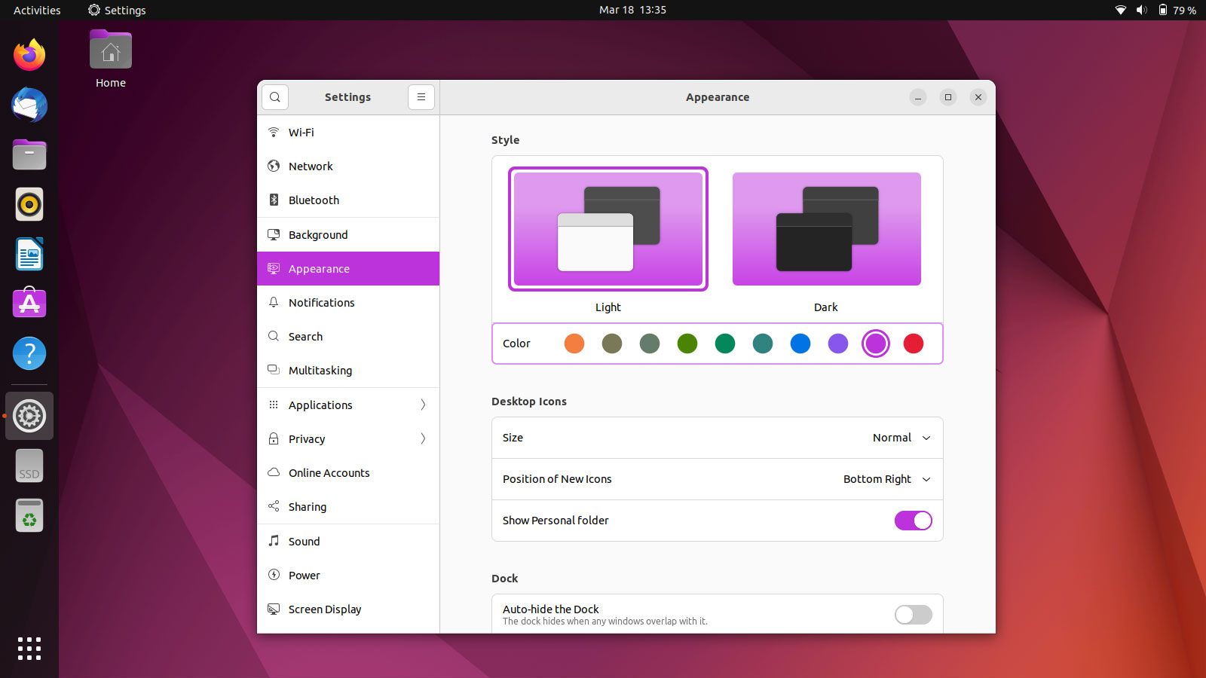The width and height of the screenshot is (1206, 678).
Task: Open Screen Display settings
Action: point(324,609)
